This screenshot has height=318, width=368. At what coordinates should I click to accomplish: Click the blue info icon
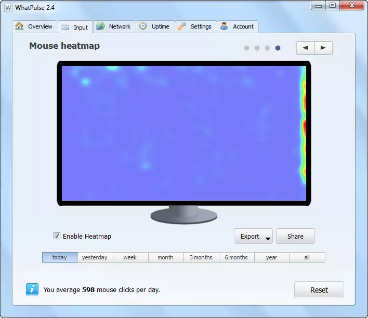pyautogui.click(x=32, y=289)
